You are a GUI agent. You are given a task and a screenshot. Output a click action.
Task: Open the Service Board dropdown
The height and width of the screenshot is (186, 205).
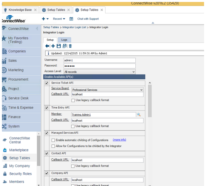107,90
